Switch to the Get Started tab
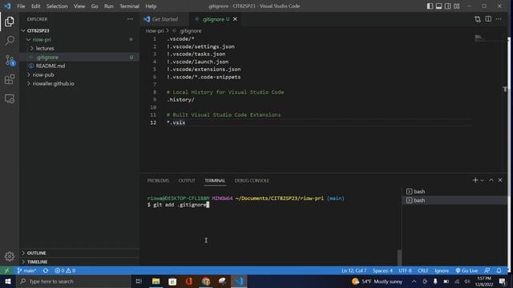Viewport: 513px width, 288px height. point(165,19)
